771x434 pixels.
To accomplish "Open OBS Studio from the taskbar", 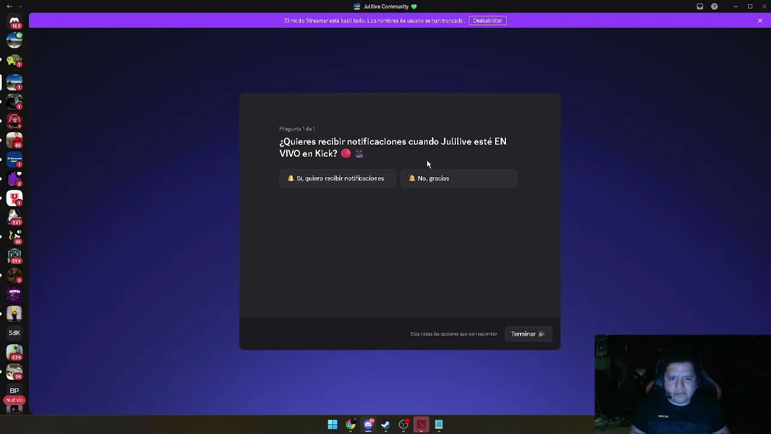I will (404, 425).
